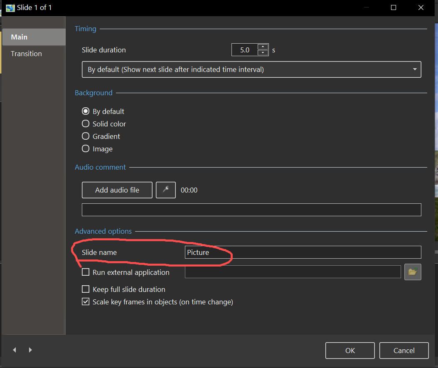Go to previous slide with left arrow
This screenshot has width=438, height=368.
[15, 350]
